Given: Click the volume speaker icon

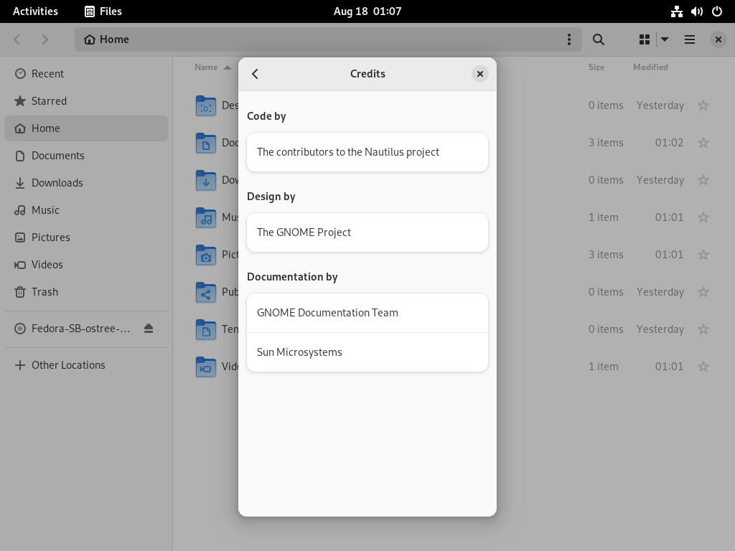Looking at the screenshot, I should (x=696, y=11).
